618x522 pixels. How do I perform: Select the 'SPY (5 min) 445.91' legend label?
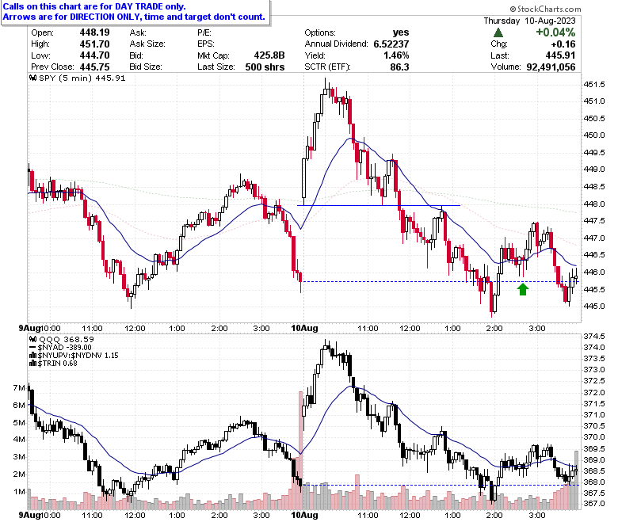[x=82, y=78]
